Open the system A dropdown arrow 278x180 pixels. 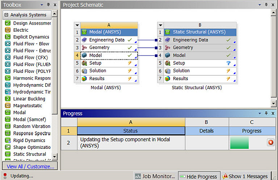tap(77, 25)
